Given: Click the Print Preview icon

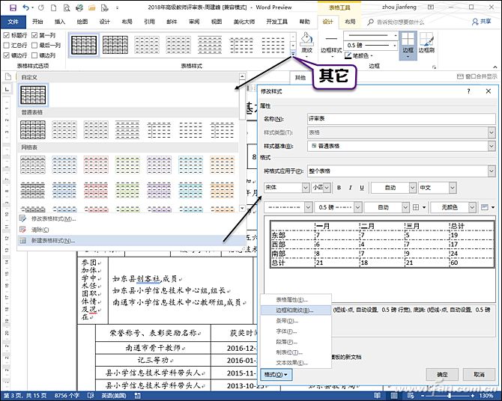Looking at the screenshot, I should pyautogui.click(x=67, y=7).
